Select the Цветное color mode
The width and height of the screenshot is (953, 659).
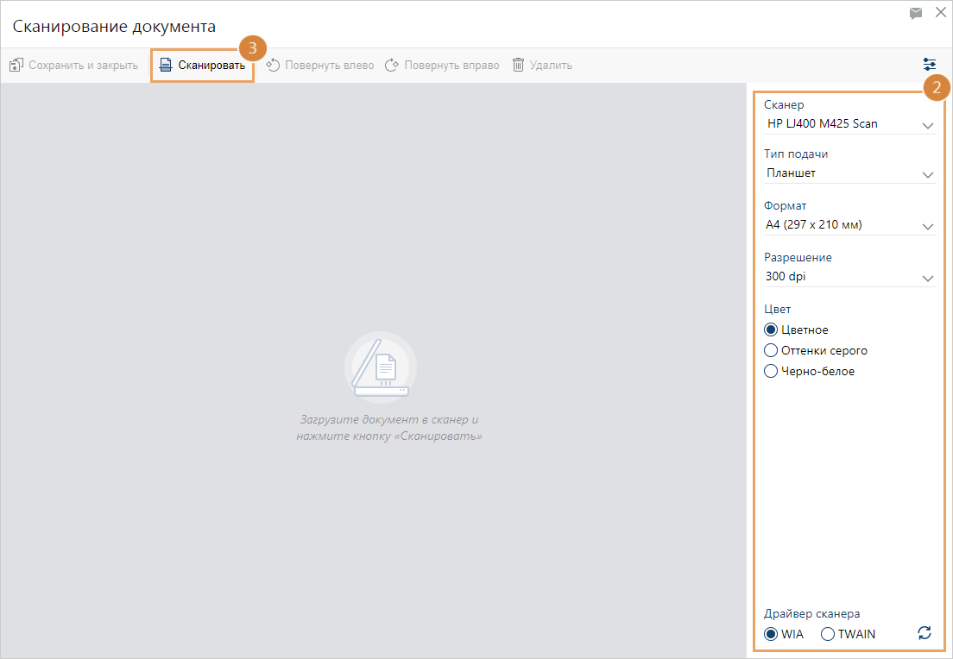[772, 329]
